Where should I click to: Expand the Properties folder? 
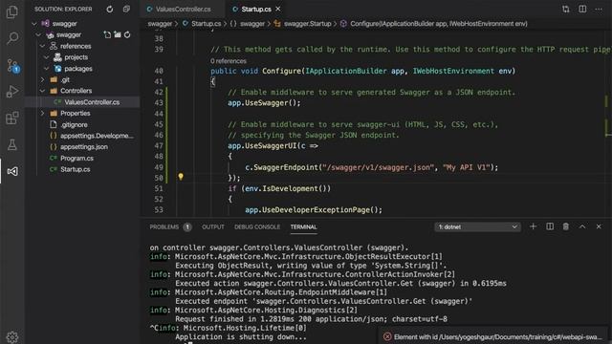tap(42, 114)
